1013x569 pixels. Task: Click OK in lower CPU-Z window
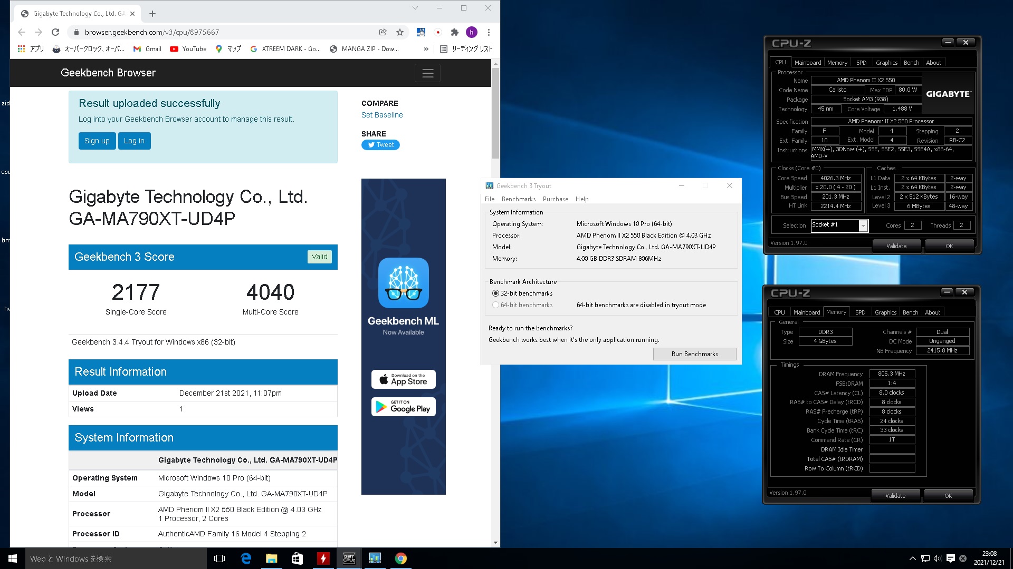point(948,496)
